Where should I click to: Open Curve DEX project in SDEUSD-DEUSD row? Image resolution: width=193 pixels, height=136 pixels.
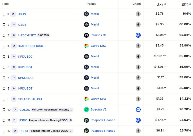pos(98,99)
